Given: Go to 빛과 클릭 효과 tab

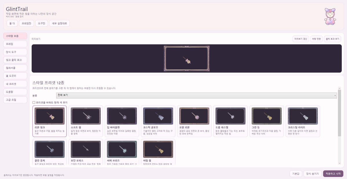Looking at the screenshot, I should (15, 60).
